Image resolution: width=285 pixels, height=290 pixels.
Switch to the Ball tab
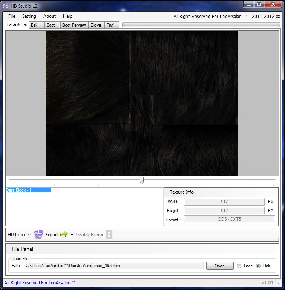click(x=34, y=25)
